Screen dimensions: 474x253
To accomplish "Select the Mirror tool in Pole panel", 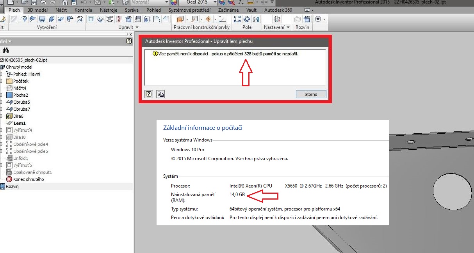I will point(256,19).
